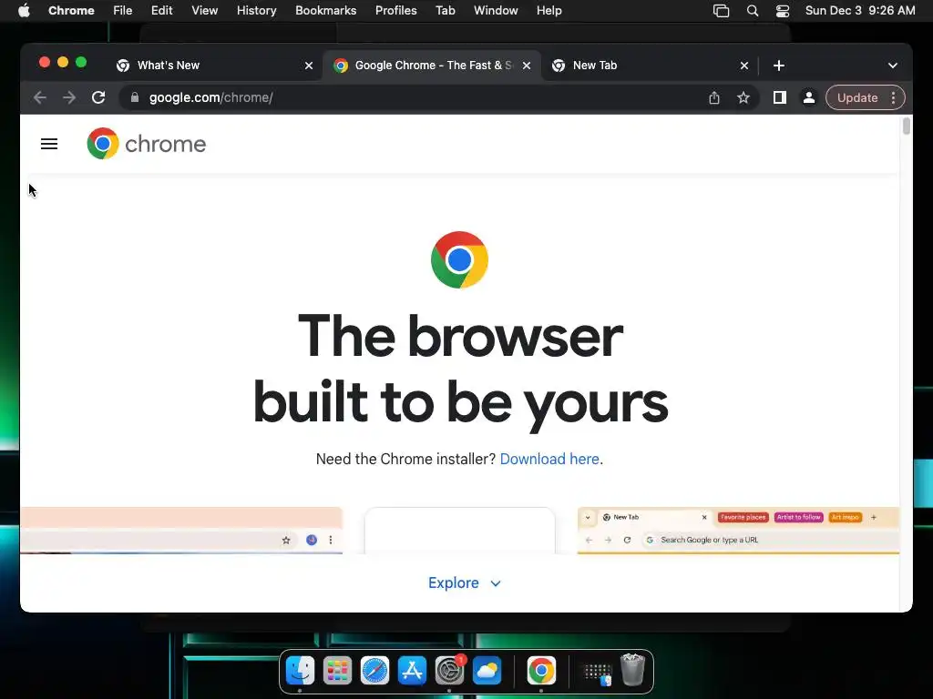Click the Update button
The image size is (933, 699).
(856, 97)
